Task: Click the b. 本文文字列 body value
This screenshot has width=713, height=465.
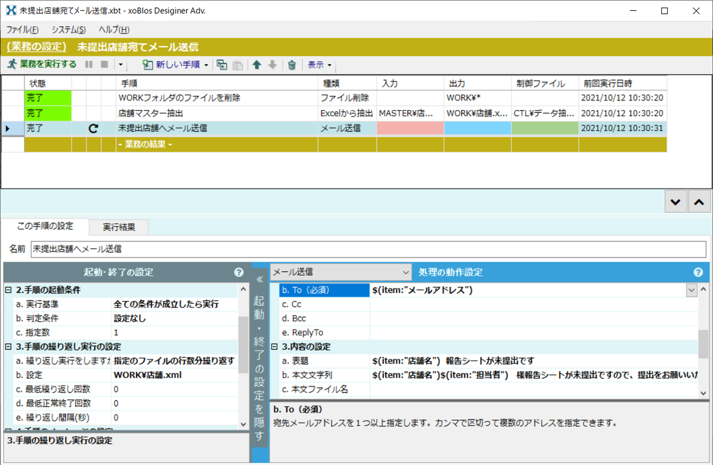Action: (x=534, y=375)
